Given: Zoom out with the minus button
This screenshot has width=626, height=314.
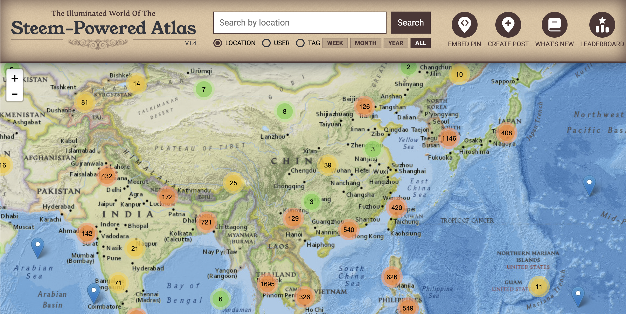Looking at the screenshot, I should click(x=15, y=94).
